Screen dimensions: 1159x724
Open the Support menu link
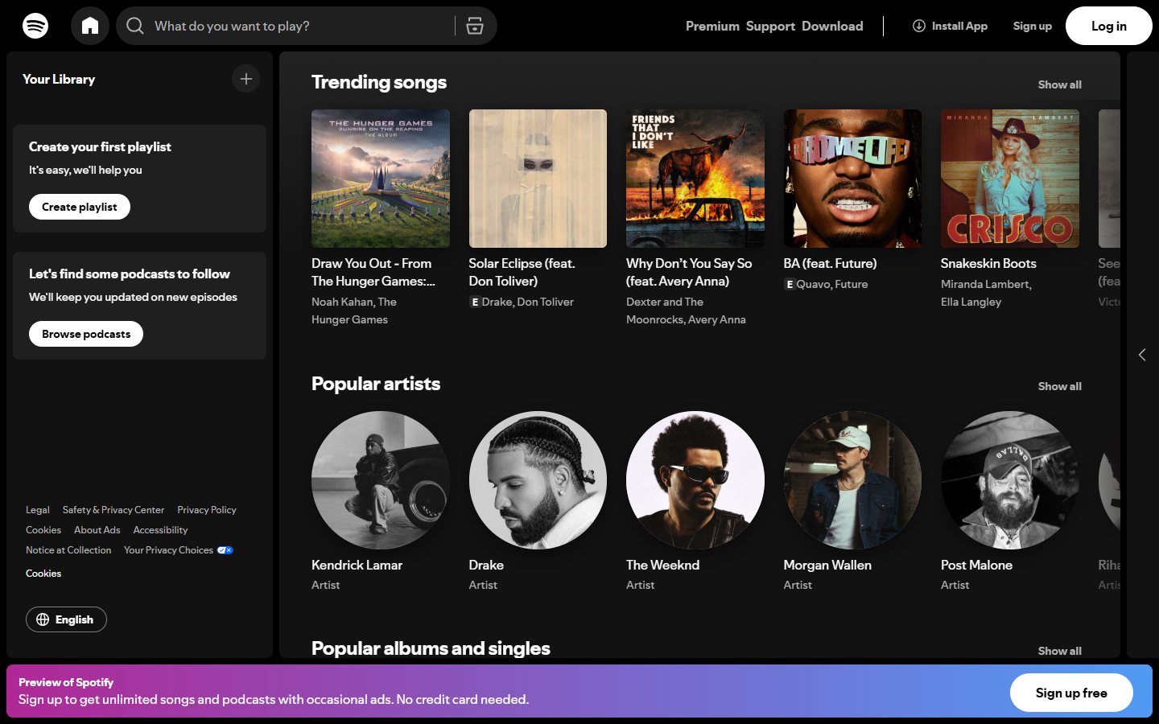click(770, 26)
